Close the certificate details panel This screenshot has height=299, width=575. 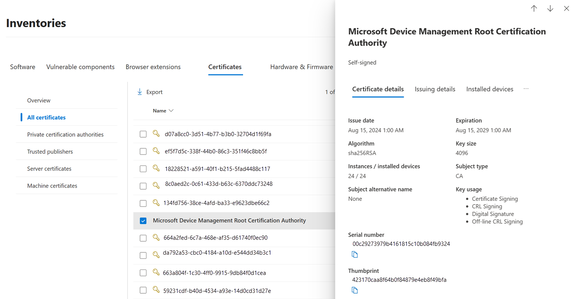567,9
